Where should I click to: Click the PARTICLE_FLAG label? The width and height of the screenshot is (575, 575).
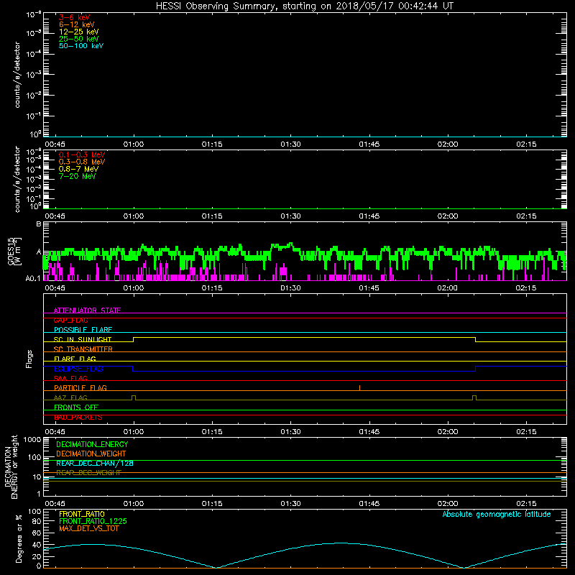[80, 387]
